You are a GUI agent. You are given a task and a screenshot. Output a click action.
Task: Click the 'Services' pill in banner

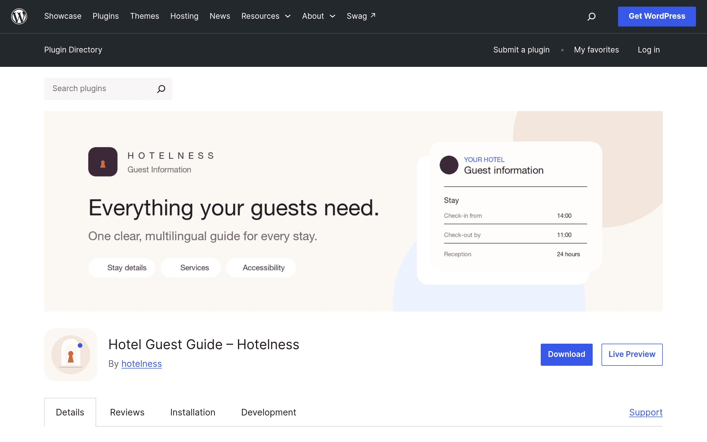[x=191, y=267]
